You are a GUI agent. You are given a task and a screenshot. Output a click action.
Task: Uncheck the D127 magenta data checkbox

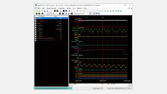(x=36, y=27)
